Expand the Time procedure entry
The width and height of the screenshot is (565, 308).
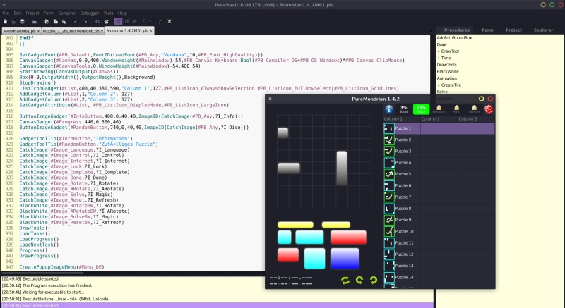(x=439, y=58)
